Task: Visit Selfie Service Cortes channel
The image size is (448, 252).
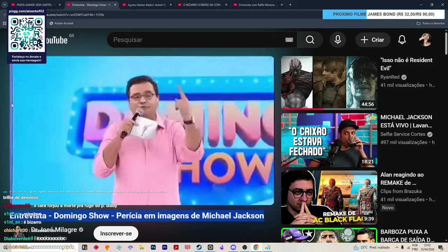Action: point(403,134)
